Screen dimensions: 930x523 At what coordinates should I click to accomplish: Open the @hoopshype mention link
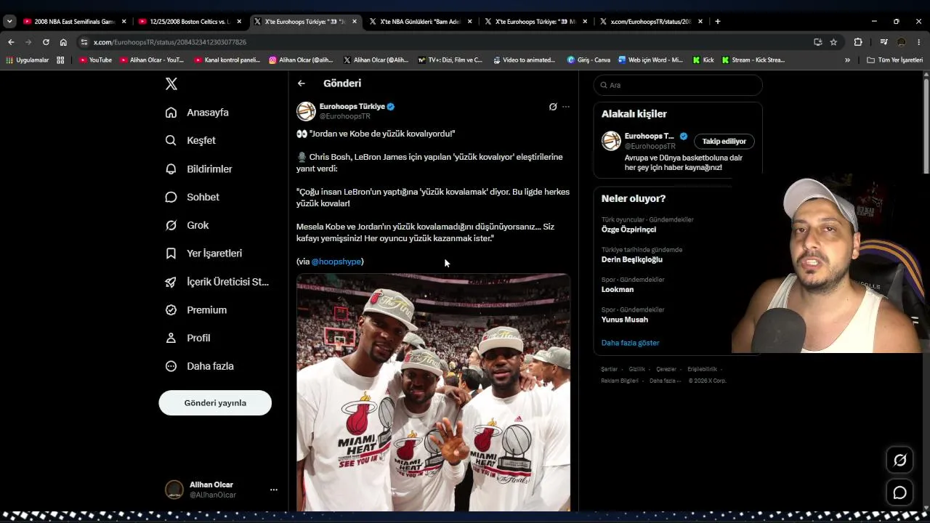tap(336, 261)
